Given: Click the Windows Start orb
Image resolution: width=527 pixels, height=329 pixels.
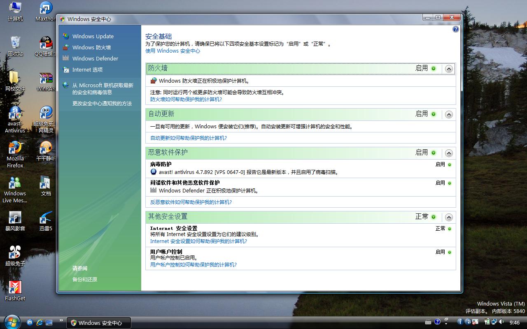Looking at the screenshot, I should (11, 322).
